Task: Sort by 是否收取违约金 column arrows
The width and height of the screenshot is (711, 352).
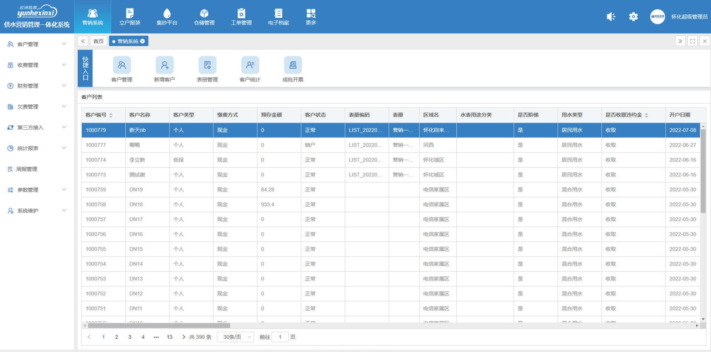Action: (x=646, y=115)
